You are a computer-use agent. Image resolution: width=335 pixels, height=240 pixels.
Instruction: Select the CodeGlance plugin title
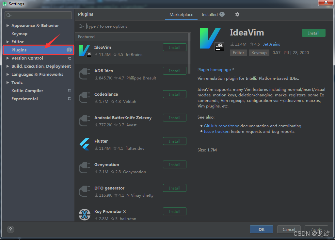[106, 94]
